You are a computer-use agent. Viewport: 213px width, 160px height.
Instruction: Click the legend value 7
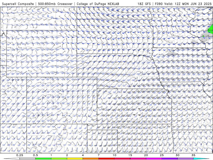point(99,155)
